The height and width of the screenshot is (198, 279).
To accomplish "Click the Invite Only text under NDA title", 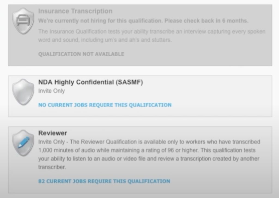I will coord(51,91).
